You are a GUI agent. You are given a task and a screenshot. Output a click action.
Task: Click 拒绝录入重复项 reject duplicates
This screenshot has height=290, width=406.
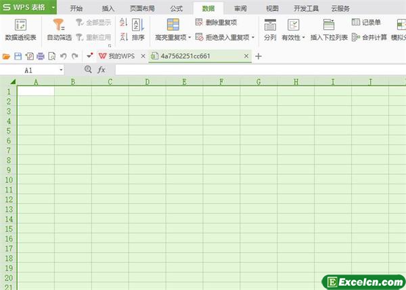(222, 37)
